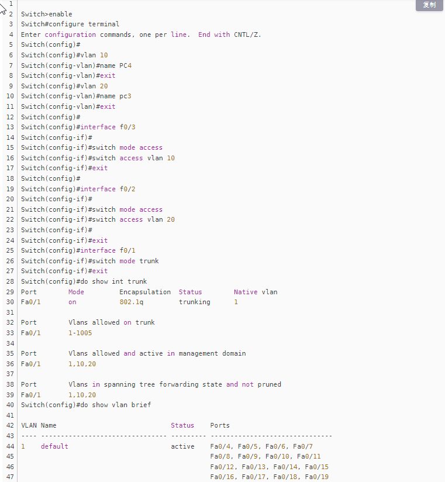Click the 'do show int trunk' command
The height and width of the screenshot is (482, 445).
click(x=84, y=281)
